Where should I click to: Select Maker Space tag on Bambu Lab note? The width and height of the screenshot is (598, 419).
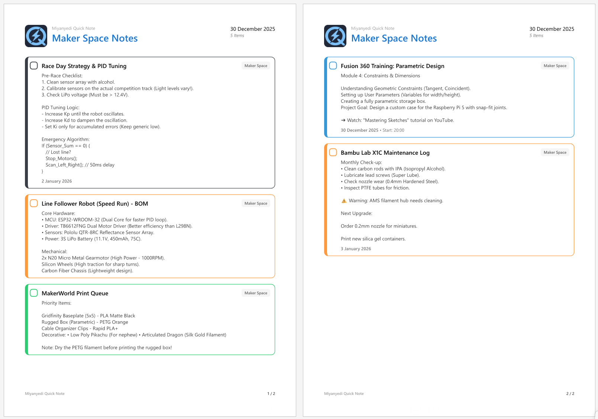pos(555,153)
